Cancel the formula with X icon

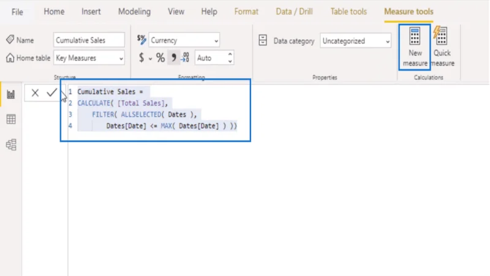coord(35,93)
